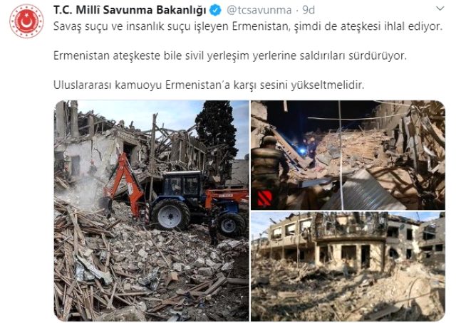Click the tweet line starting 'Savaş suçu ve insanlık'

(248, 26)
